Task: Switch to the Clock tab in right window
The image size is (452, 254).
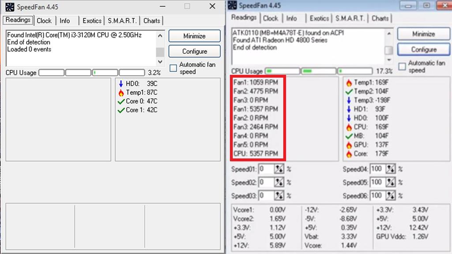Action: point(271,19)
